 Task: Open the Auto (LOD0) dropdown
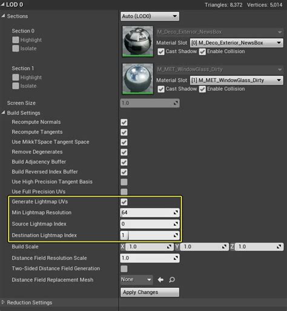point(150,16)
